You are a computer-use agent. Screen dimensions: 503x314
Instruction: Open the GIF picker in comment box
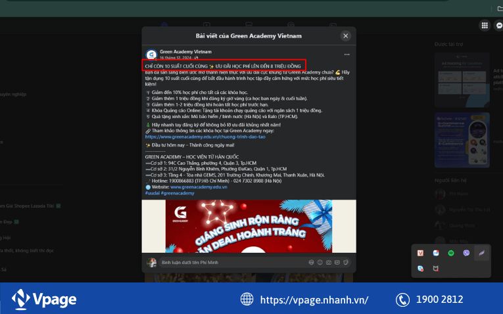click(x=337, y=262)
